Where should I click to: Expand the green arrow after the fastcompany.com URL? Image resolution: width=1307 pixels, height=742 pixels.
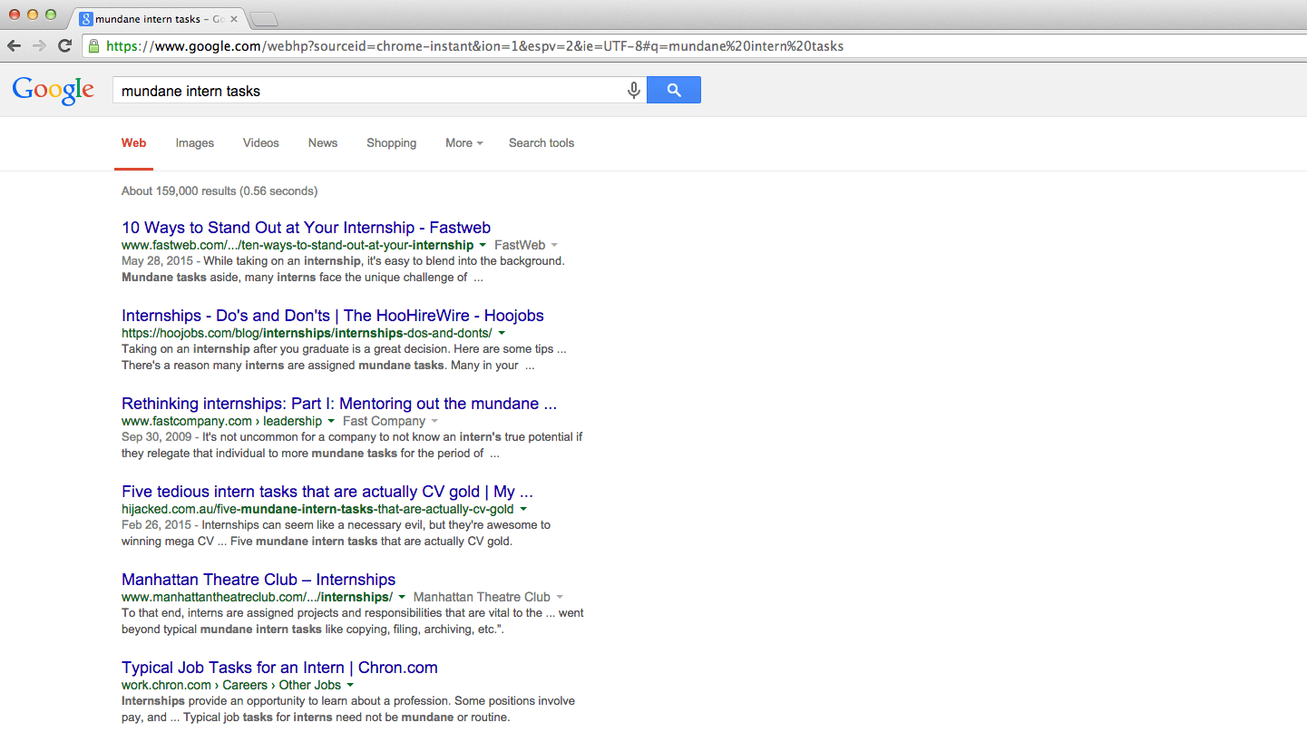point(331,421)
